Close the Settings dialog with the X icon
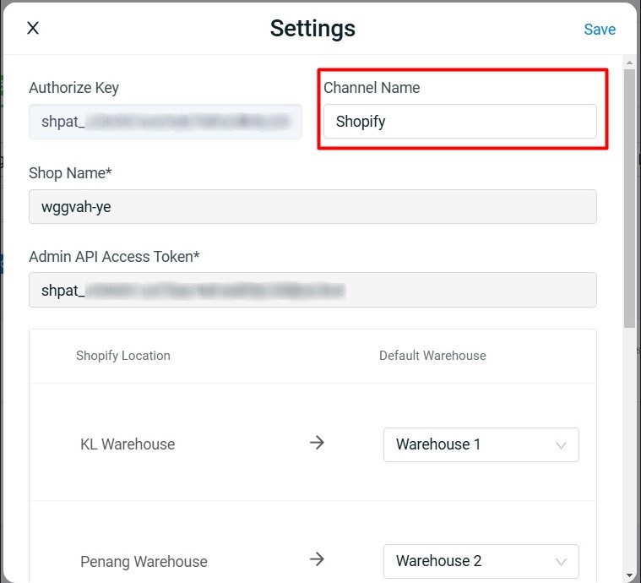 point(33,28)
